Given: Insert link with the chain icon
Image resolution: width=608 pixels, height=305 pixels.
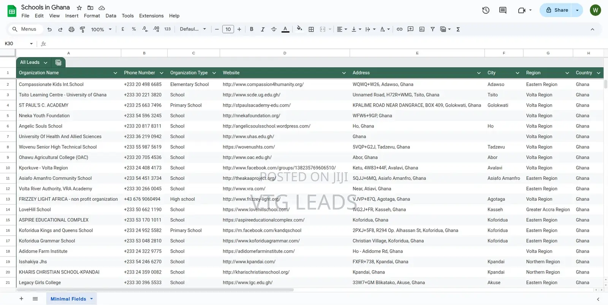Looking at the screenshot, I should pyautogui.click(x=399, y=29).
